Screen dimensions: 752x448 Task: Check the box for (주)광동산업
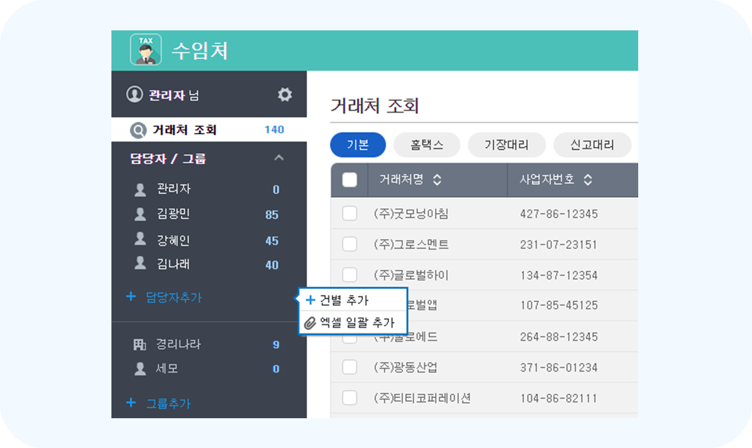click(x=350, y=367)
